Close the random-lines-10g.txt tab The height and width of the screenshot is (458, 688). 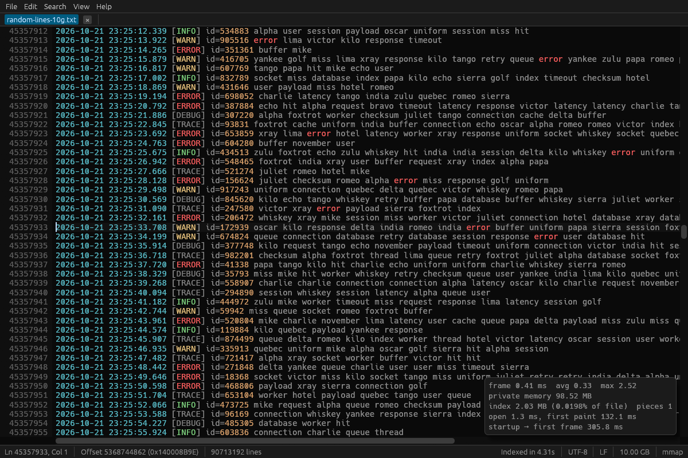point(88,19)
